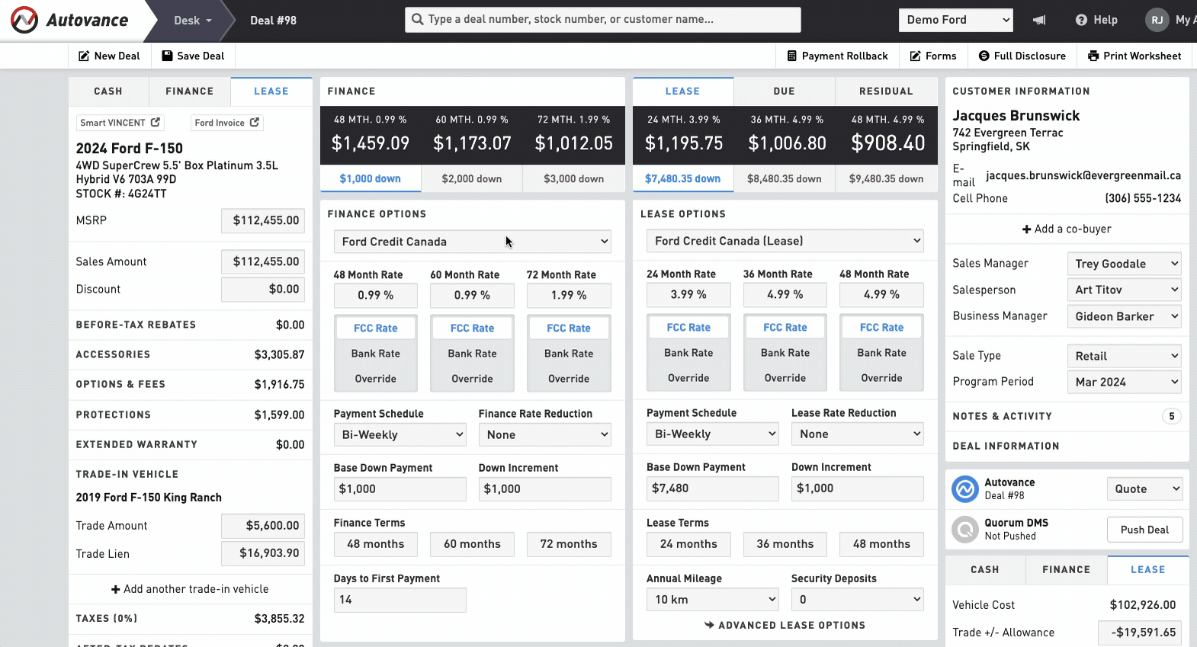Image resolution: width=1197 pixels, height=647 pixels.
Task: Click the Print Worksheet printer icon
Action: [1093, 56]
